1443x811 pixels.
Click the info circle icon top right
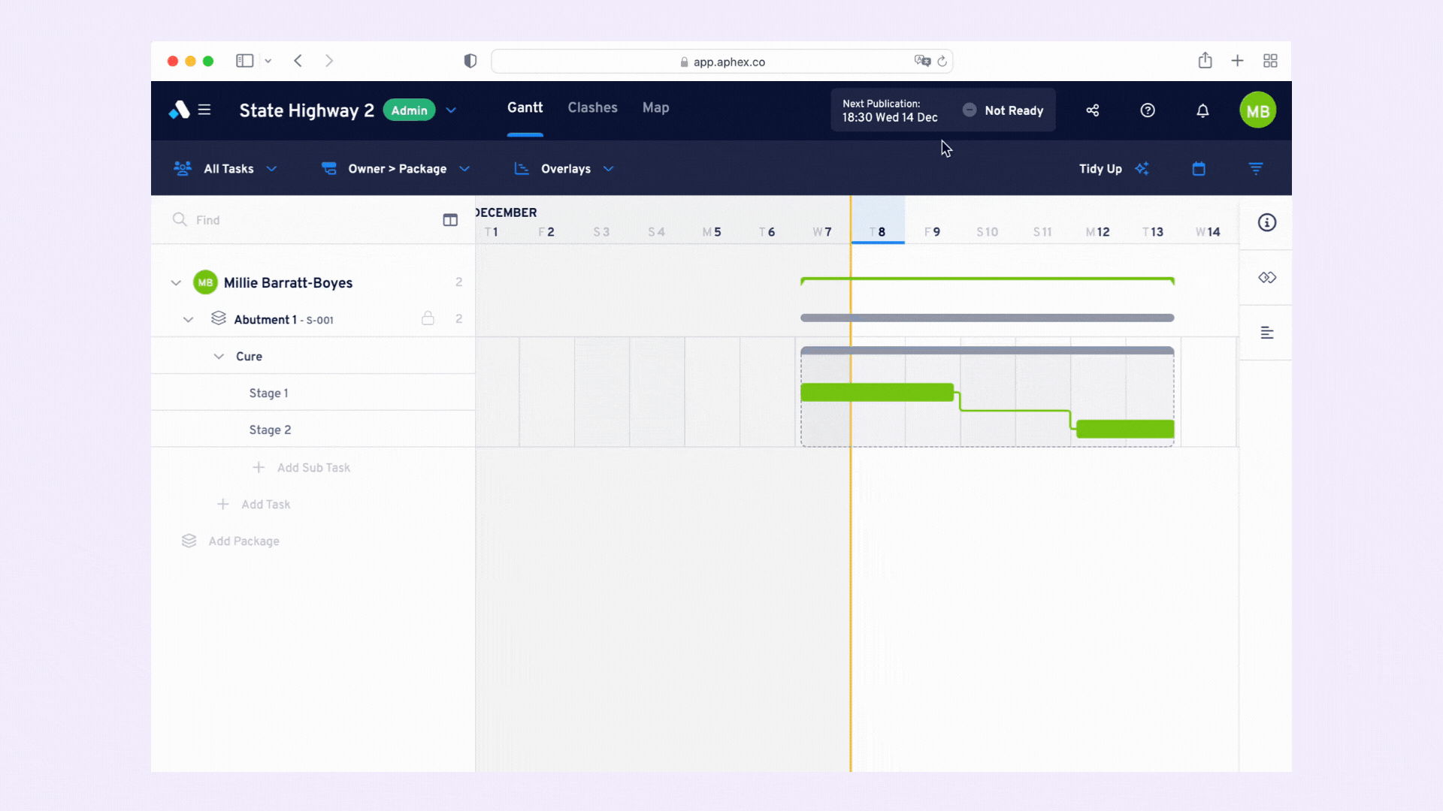click(x=1266, y=222)
